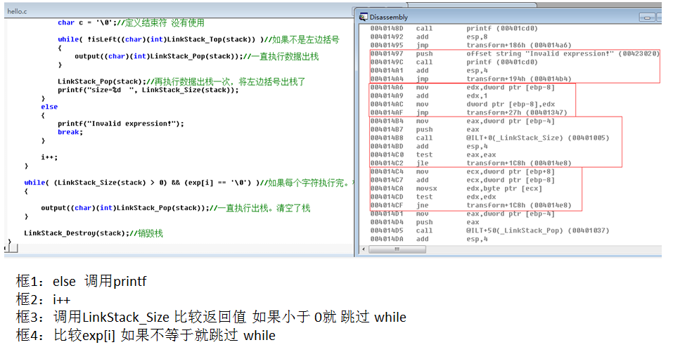
Task: Click the 'while( (LinkStack_Size(stack) > 0)' line
Action: point(189,183)
